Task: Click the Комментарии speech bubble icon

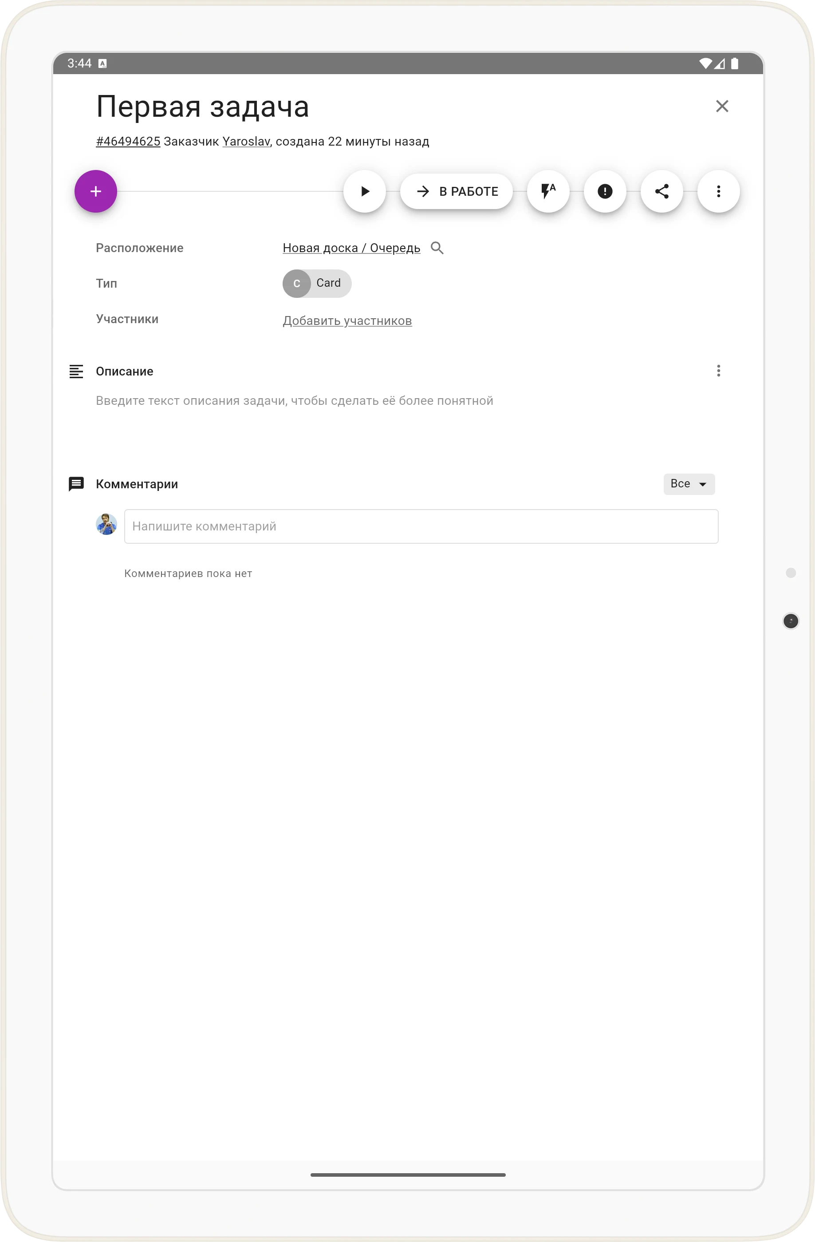Action: [x=76, y=484]
